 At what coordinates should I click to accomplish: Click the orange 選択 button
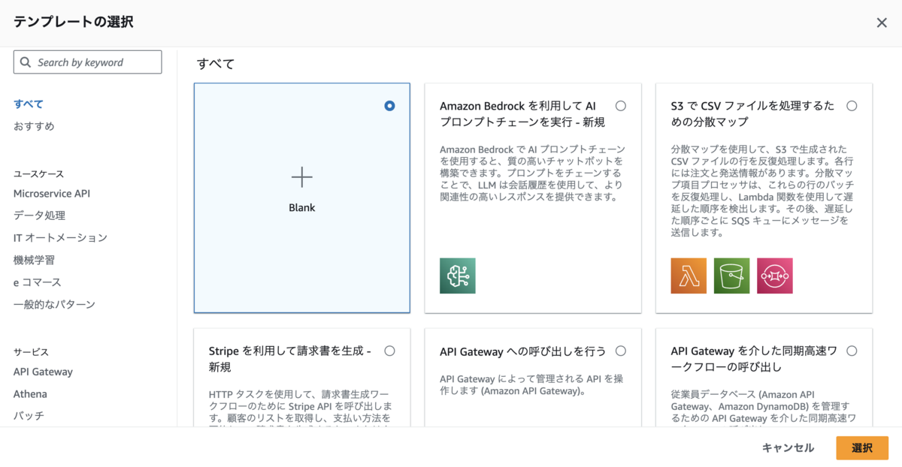coord(862,447)
